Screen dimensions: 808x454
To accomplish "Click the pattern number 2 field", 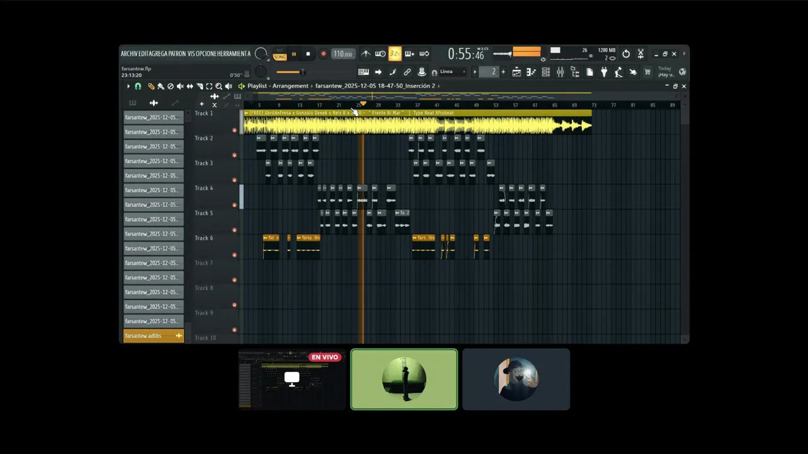I will [489, 72].
